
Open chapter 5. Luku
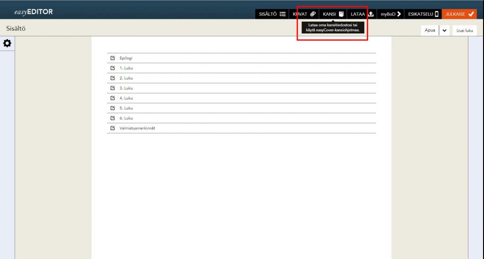pos(126,108)
